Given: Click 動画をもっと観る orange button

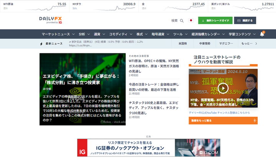Looking at the screenshot, I should click(x=223, y=120).
